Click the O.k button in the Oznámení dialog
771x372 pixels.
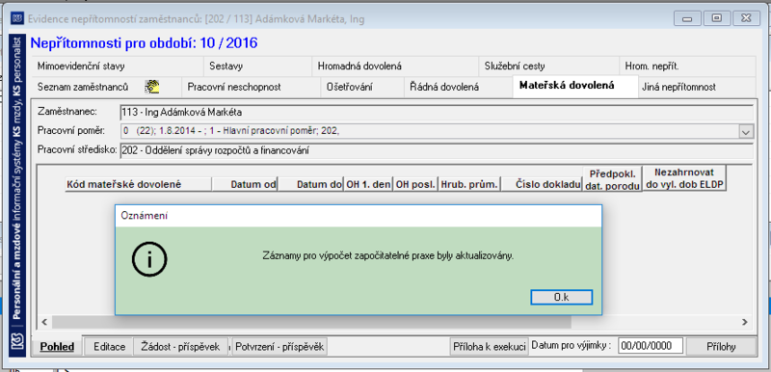point(562,297)
